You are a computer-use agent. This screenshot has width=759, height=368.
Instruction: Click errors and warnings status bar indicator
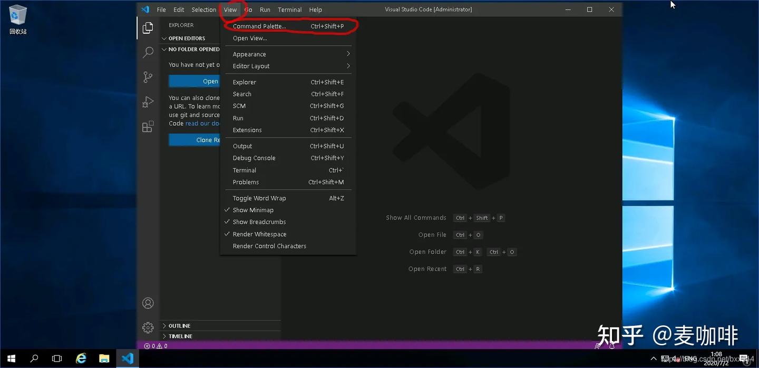[x=155, y=346]
